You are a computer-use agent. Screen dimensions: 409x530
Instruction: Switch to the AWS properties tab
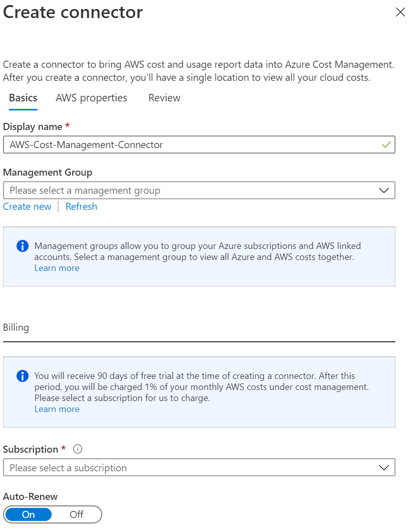click(91, 98)
